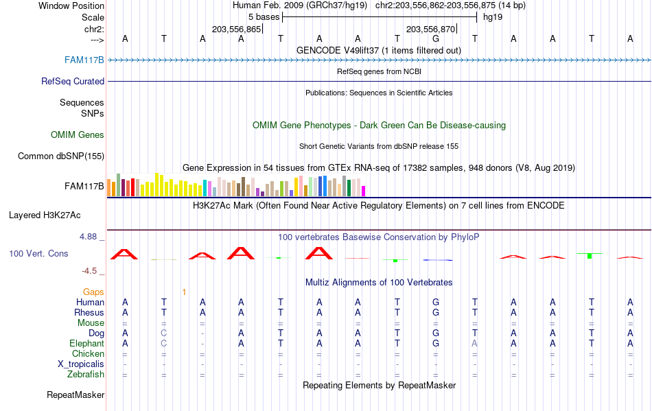Click the Common dbSNP(155) track label
Viewport: 652px width, 411px height.
(60, 156)
